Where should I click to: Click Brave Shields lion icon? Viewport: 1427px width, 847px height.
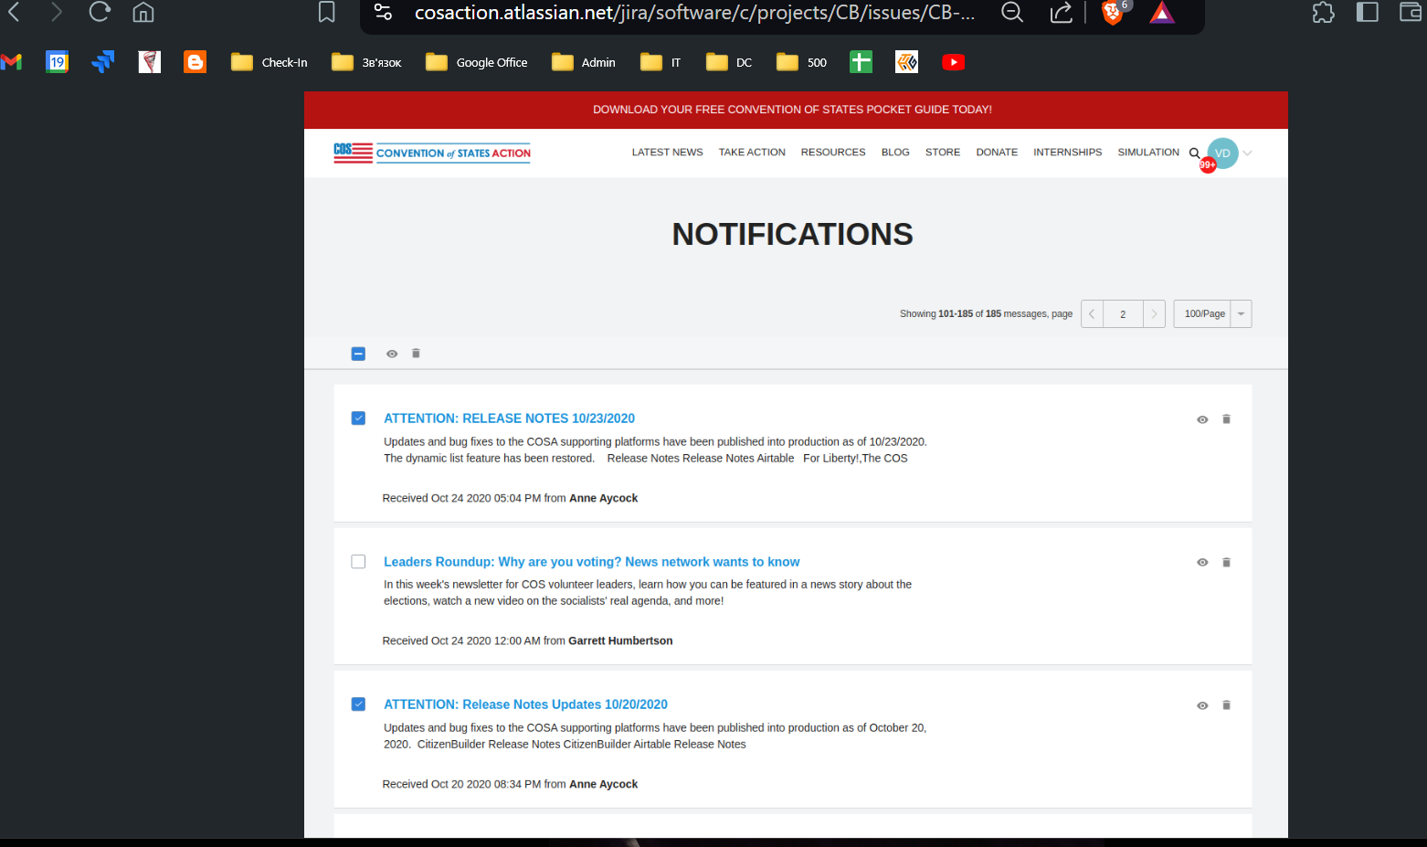pos(1112,13)
